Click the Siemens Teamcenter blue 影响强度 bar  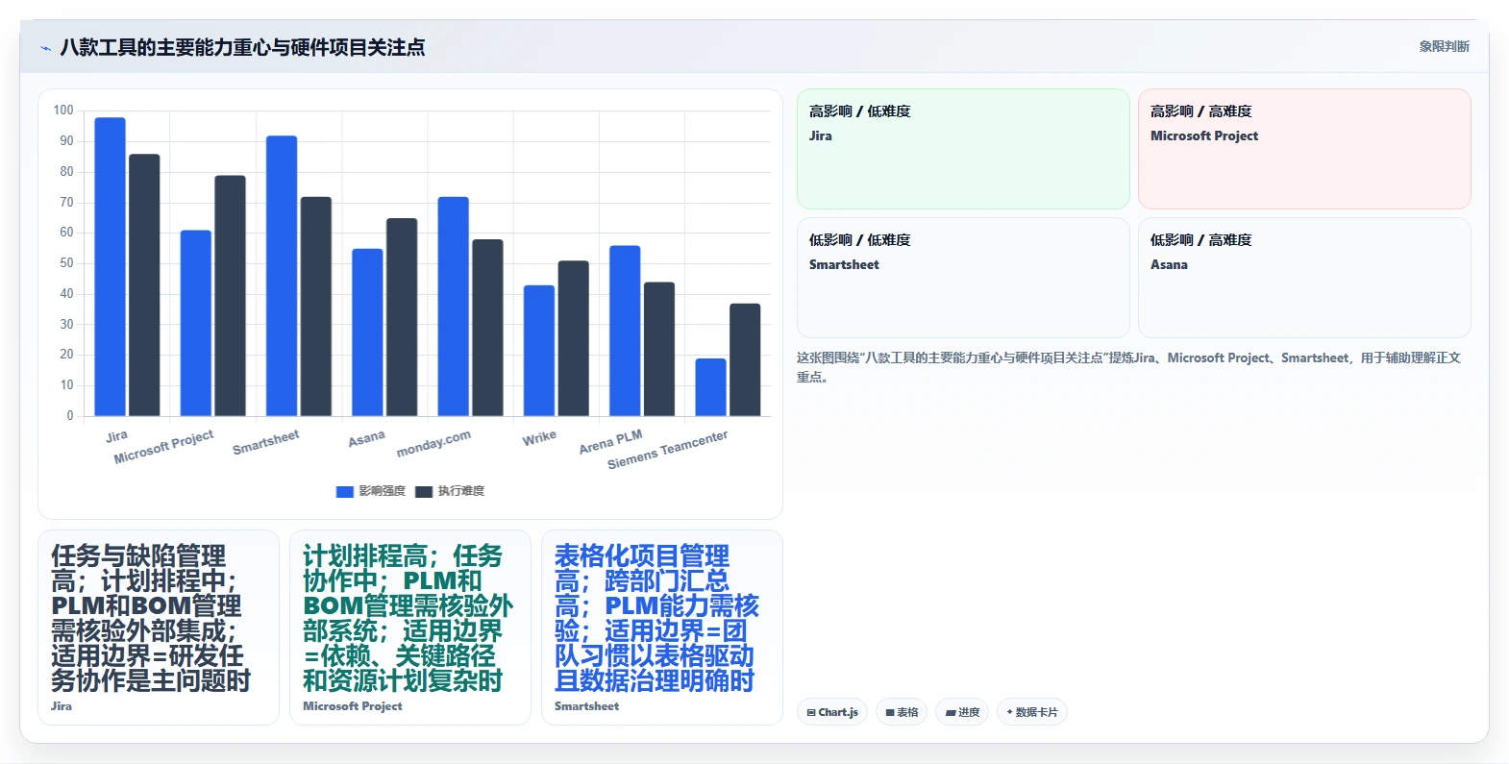[710, 387]
